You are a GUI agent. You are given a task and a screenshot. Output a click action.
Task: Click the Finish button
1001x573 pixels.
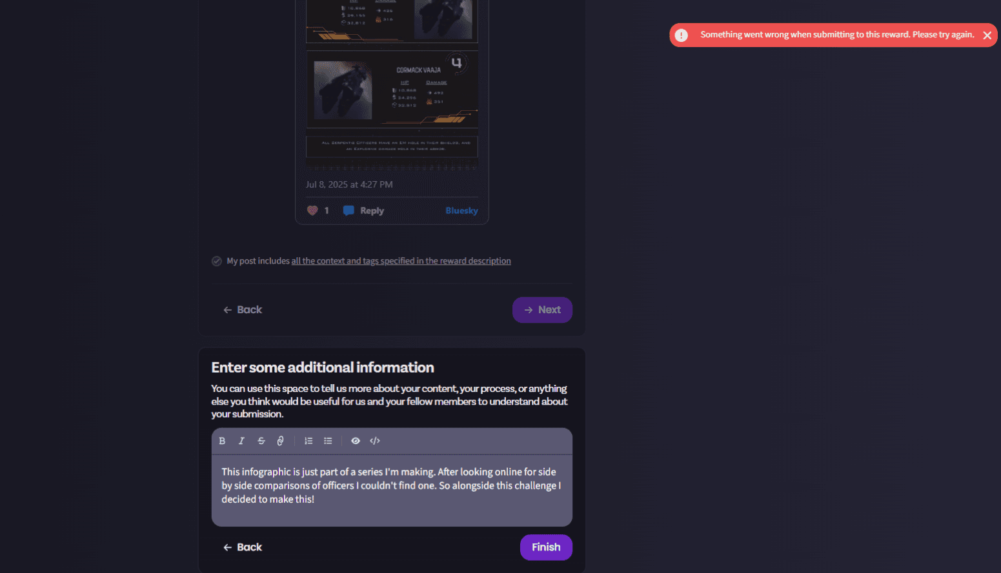546,547
